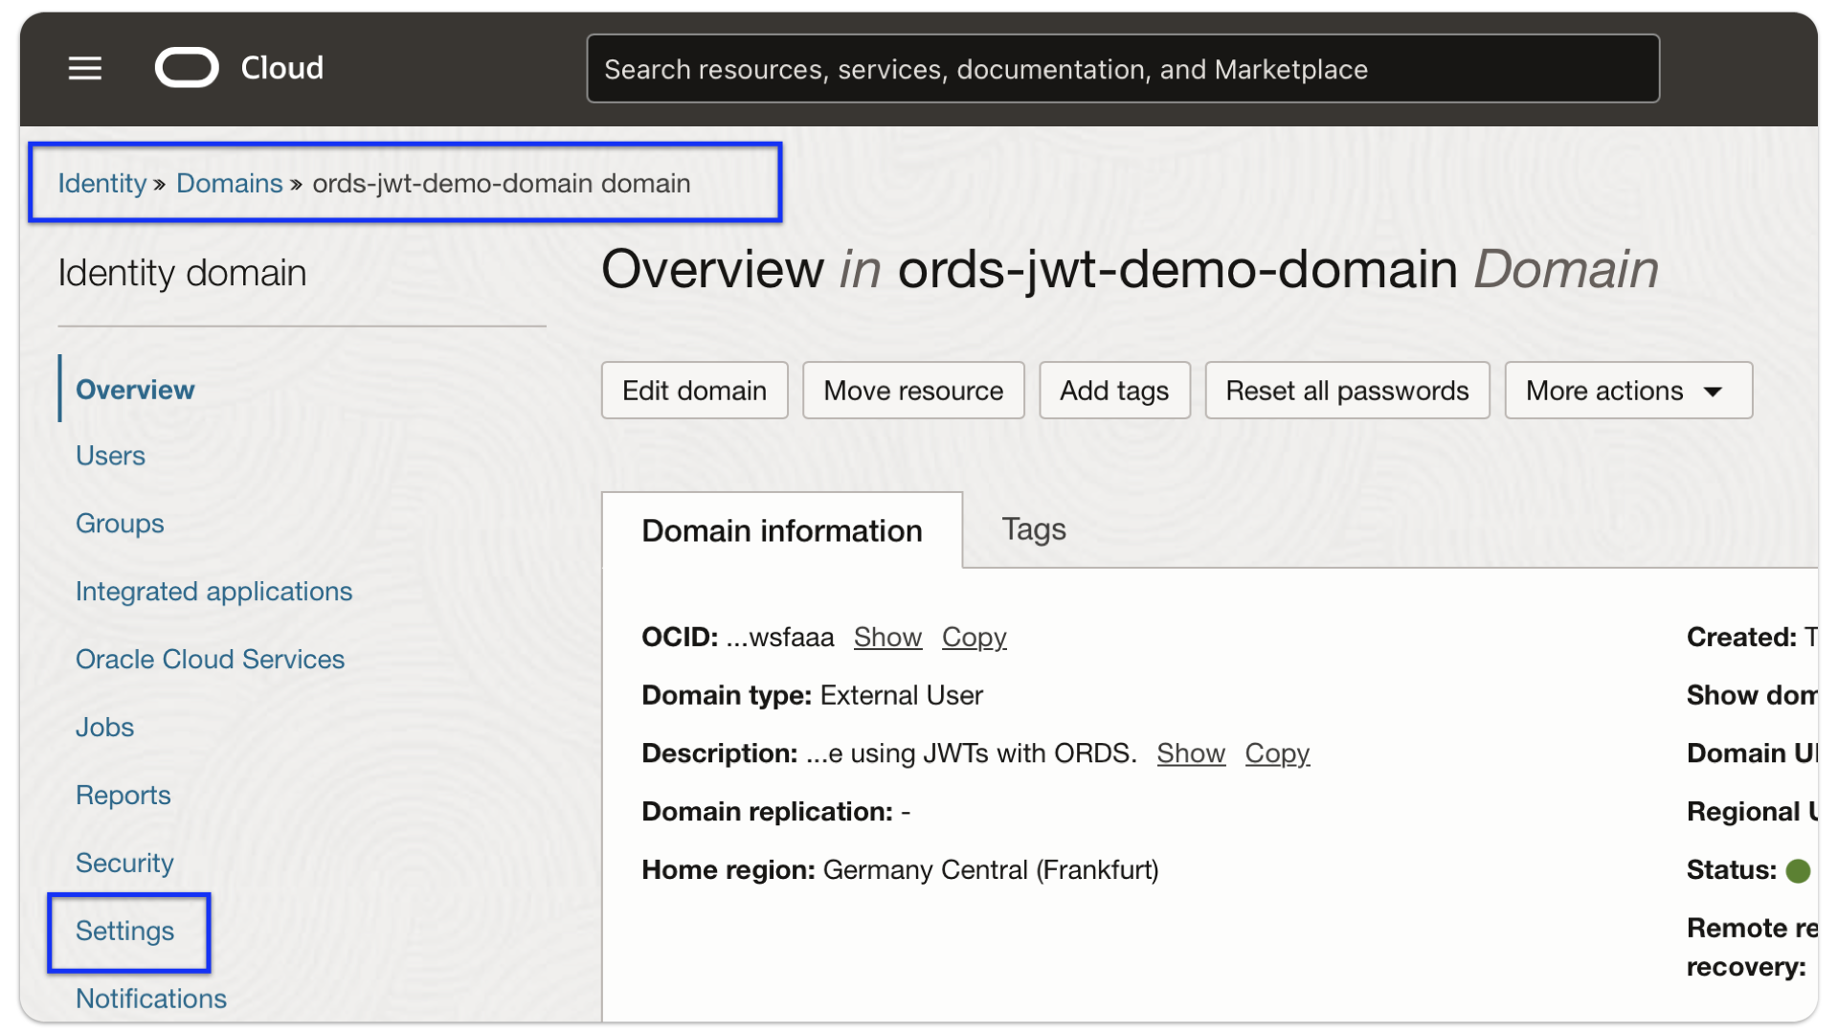The height and width of the screenshot is (1034, 1838).
Task: Click Reset all passwords
Action: click(x=1347, y=390)
